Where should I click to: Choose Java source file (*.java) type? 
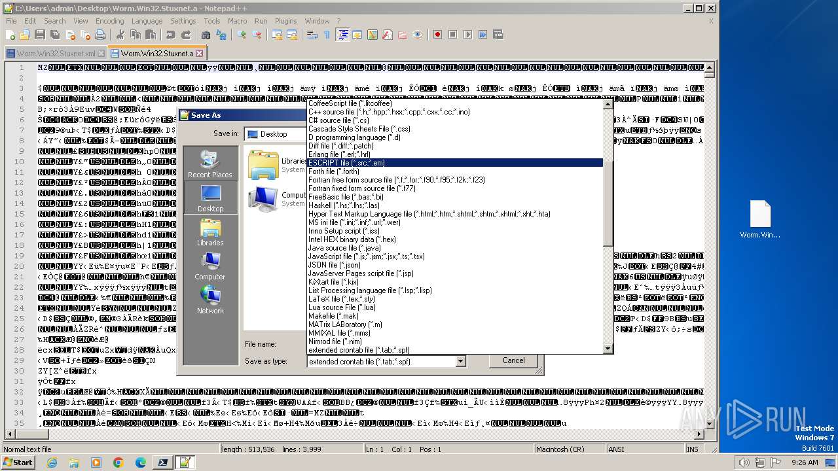point(454,248)
